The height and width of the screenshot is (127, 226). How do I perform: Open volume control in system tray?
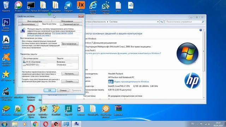[209, 124]
